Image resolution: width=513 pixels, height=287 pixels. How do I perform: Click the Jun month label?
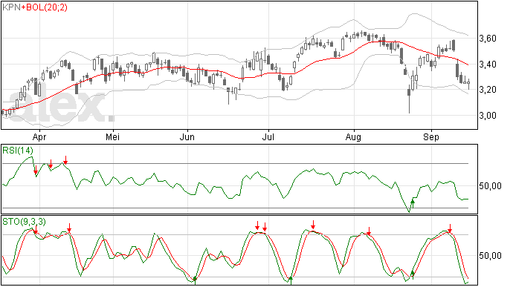[187, 137]
